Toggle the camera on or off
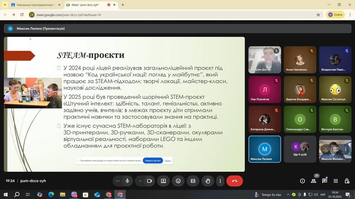355x199 pixels. coord(149,181)
